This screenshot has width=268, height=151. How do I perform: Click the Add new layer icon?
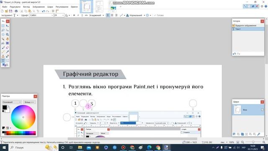pyautogui.click(x=234, y=134)
